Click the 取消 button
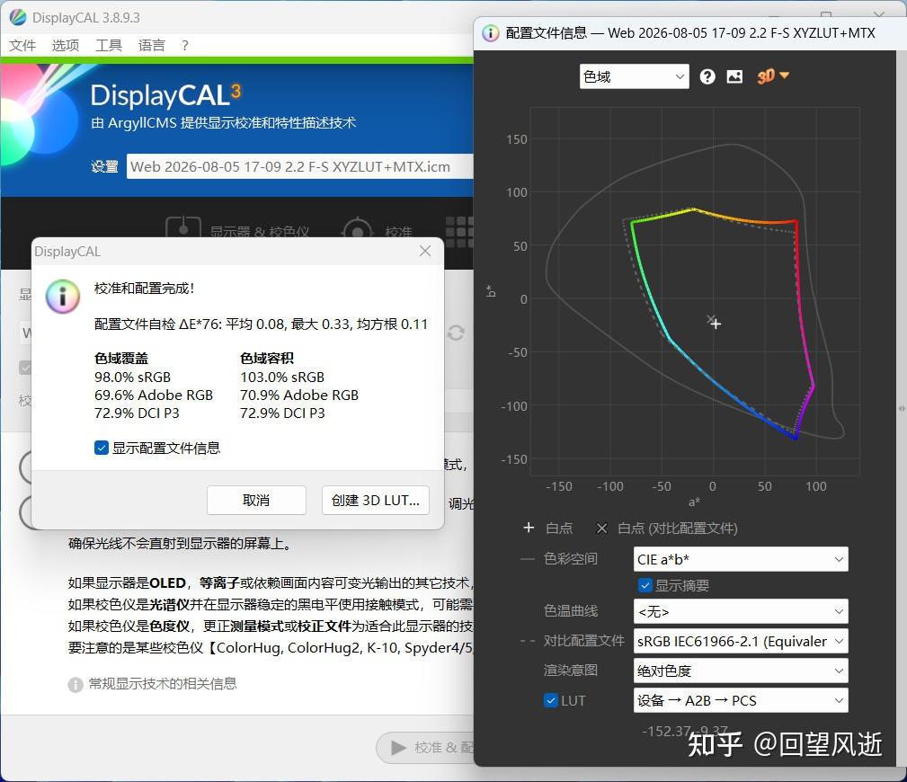This screenshot has width=907, height=782. (256, 501)
